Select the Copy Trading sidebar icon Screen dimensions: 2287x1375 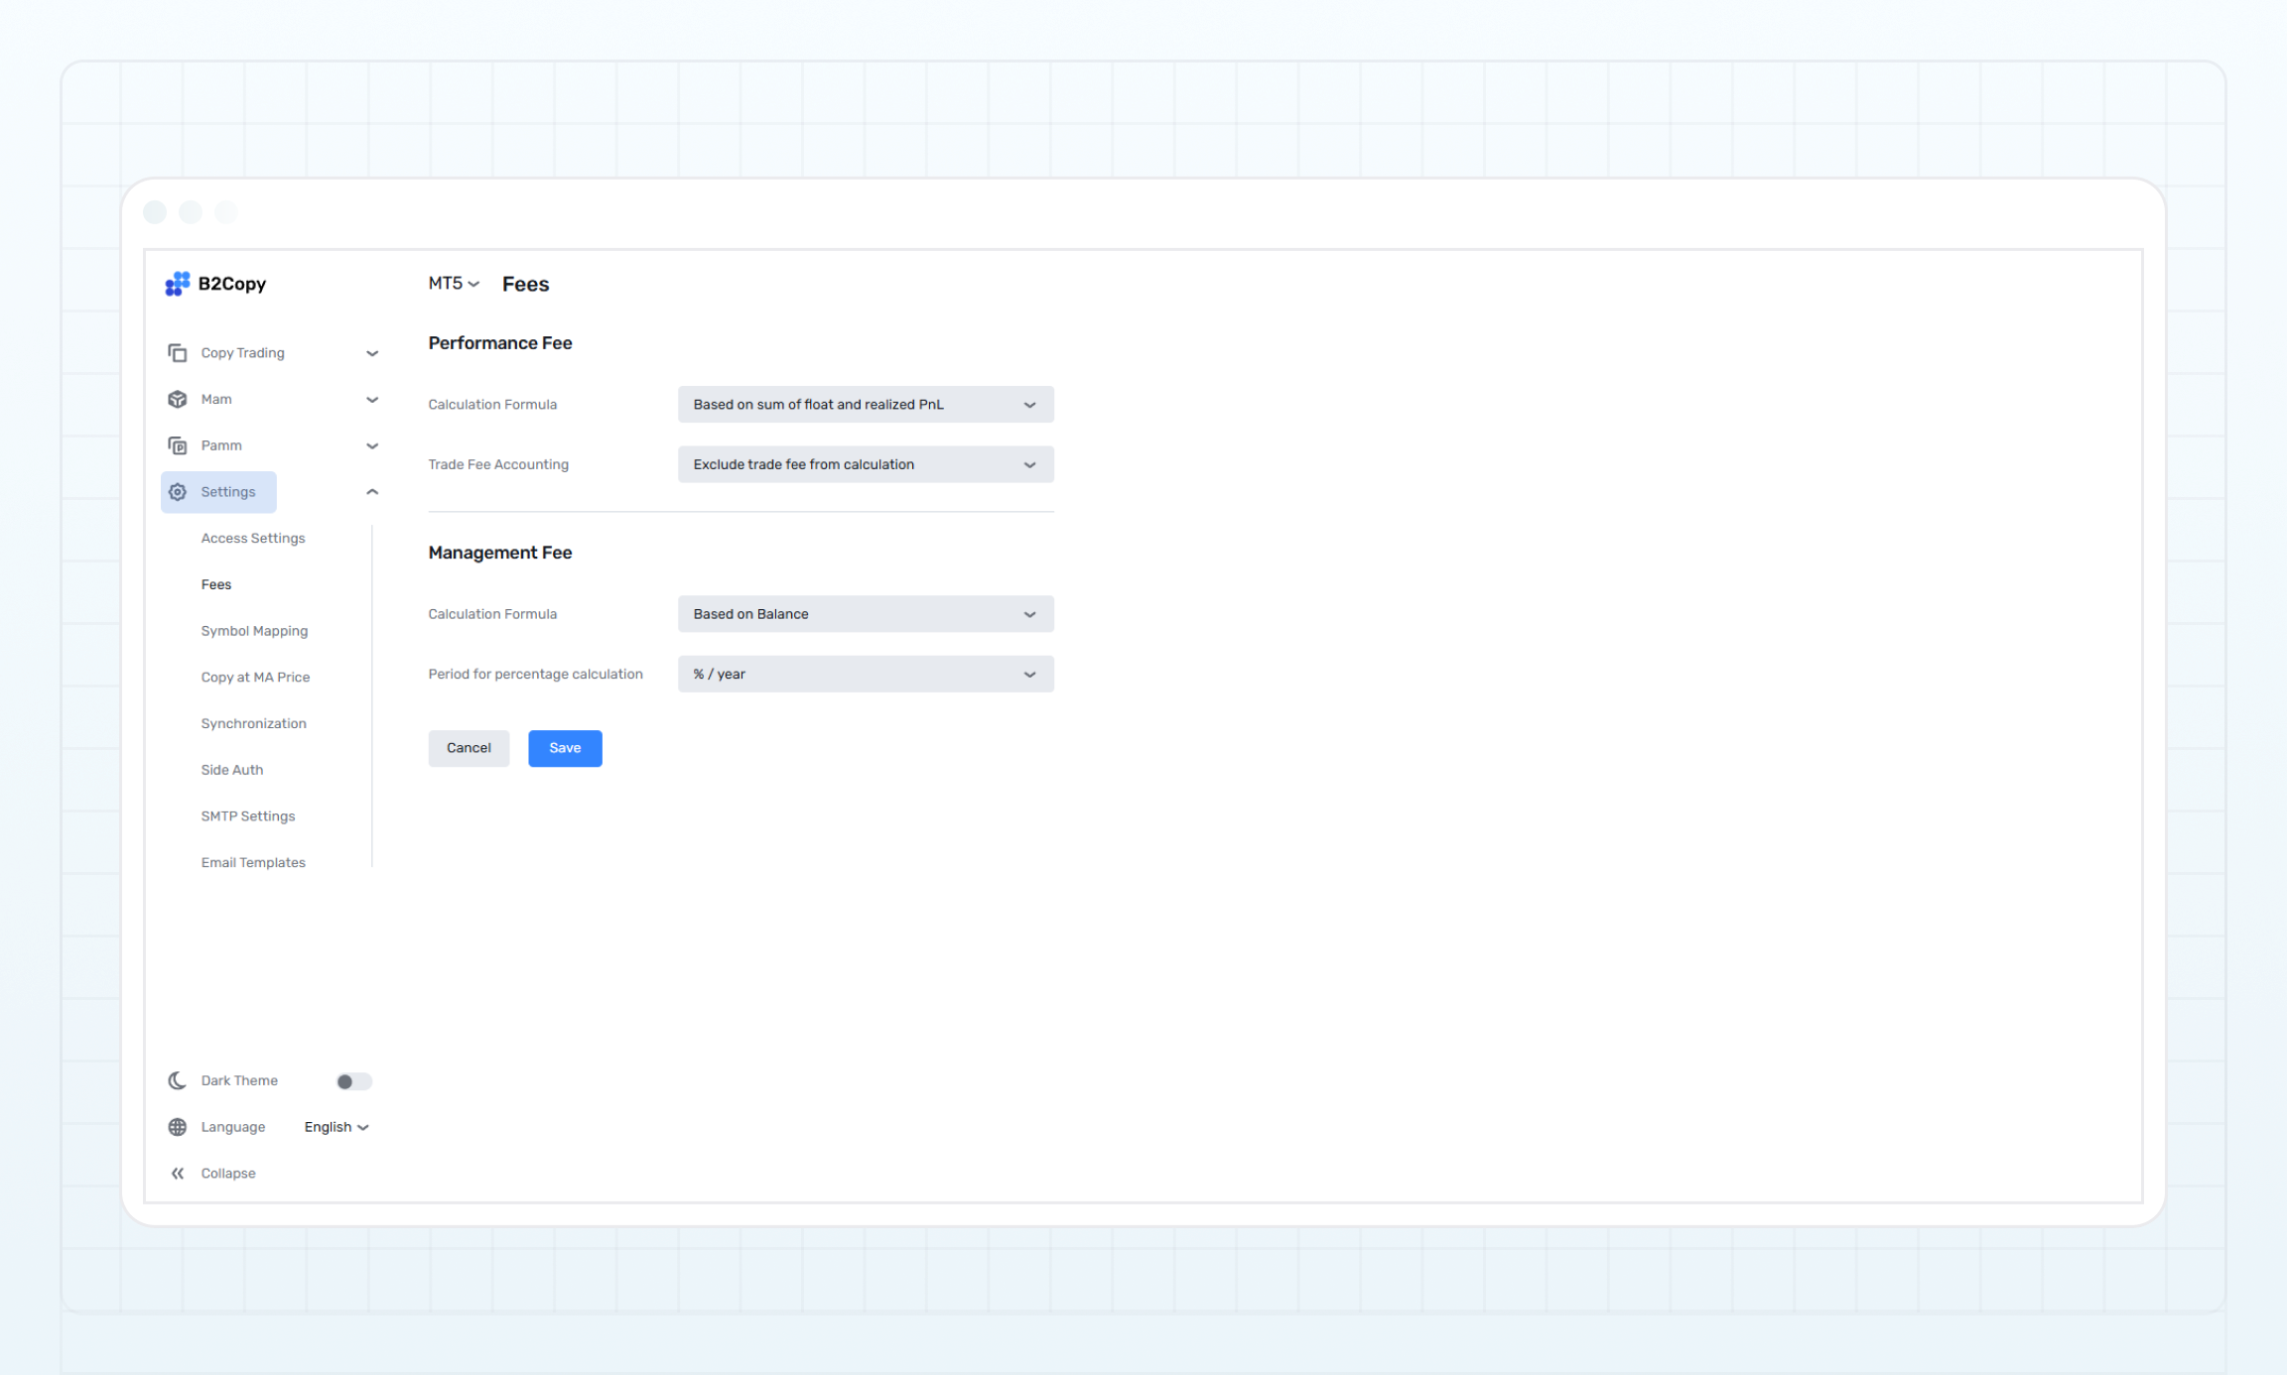tap(177, 352)
